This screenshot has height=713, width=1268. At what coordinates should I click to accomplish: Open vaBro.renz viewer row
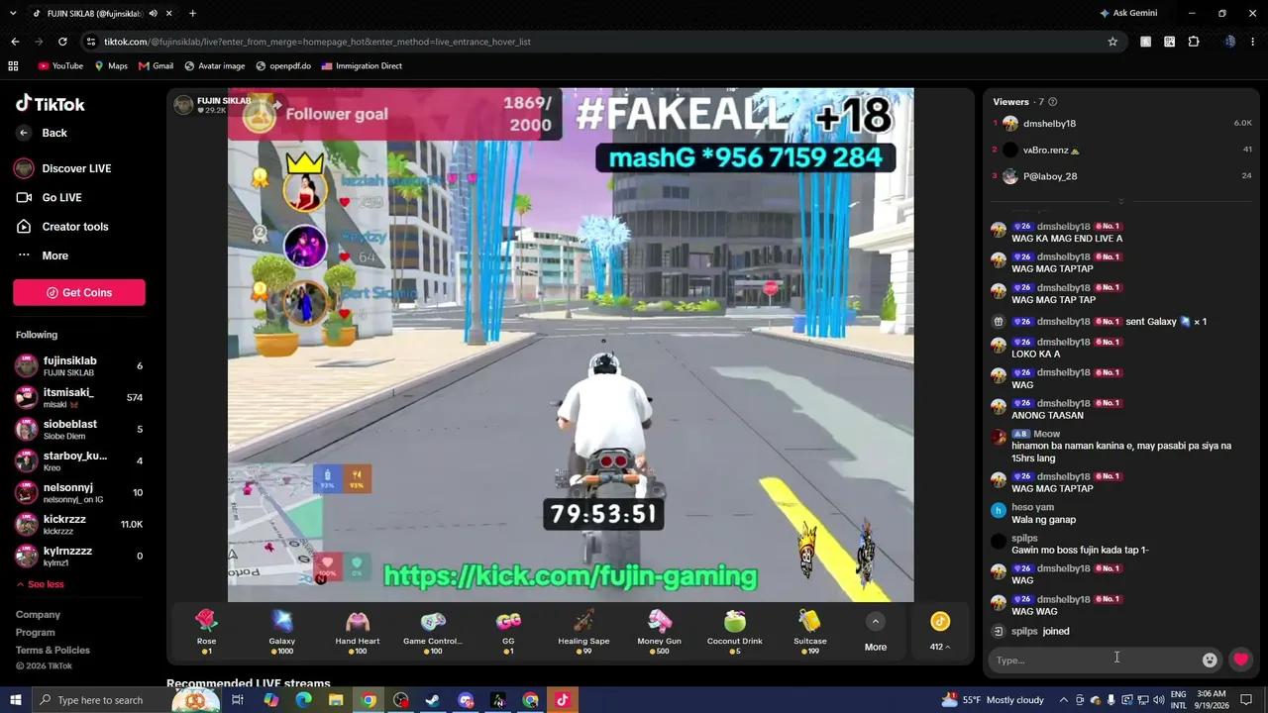tap(1122, 150)
